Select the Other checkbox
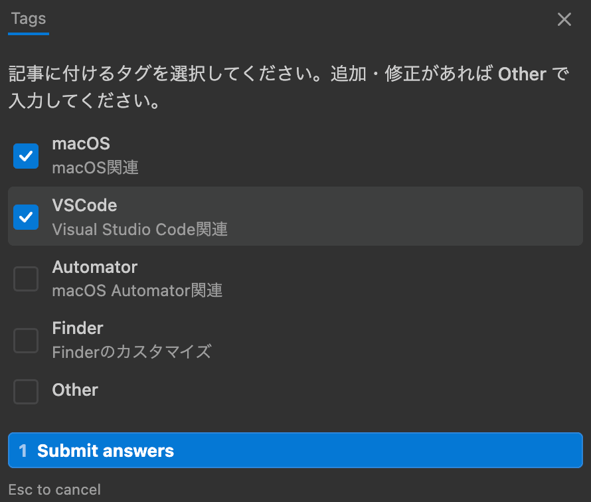This screenshot has height=502, width=591. pos(25,392)
